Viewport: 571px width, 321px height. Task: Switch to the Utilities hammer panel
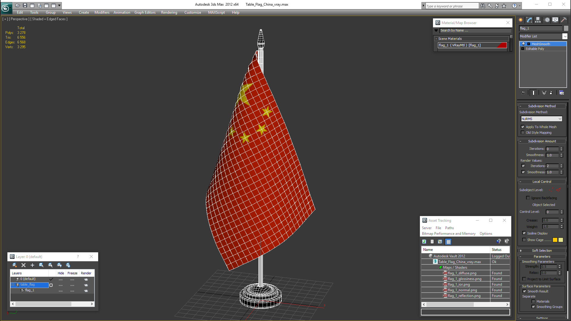[563, 20]
